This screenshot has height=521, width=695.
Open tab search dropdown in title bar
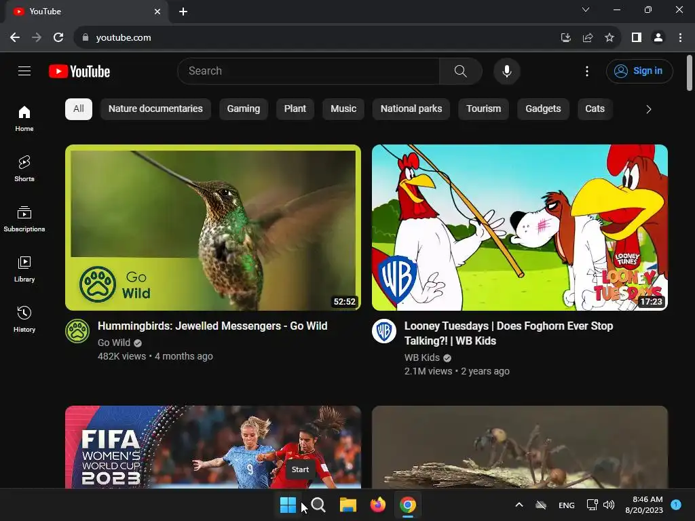(x=586, y=9)
